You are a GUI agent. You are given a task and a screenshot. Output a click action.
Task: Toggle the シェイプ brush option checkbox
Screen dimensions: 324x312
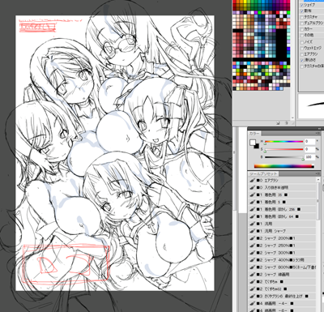pos(302,5)
